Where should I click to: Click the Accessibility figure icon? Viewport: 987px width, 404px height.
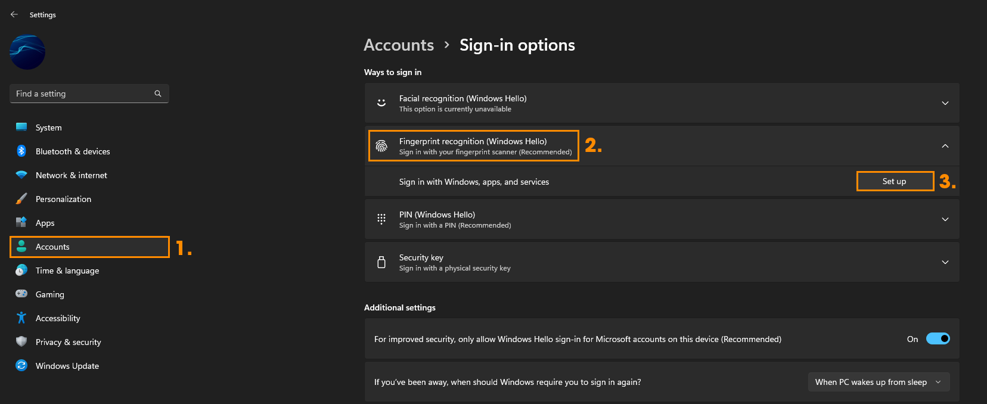[x=21, y=318]
